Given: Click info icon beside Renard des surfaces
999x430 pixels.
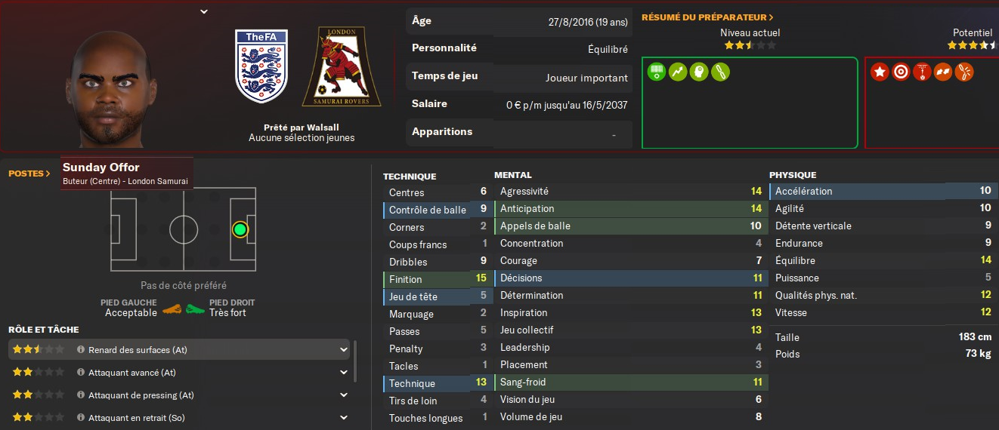Looking at the screenshot, I should [x=81, y=350].
